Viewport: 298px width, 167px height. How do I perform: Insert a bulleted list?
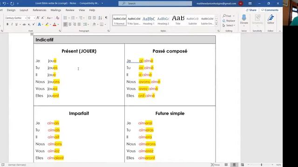(65, 18)
